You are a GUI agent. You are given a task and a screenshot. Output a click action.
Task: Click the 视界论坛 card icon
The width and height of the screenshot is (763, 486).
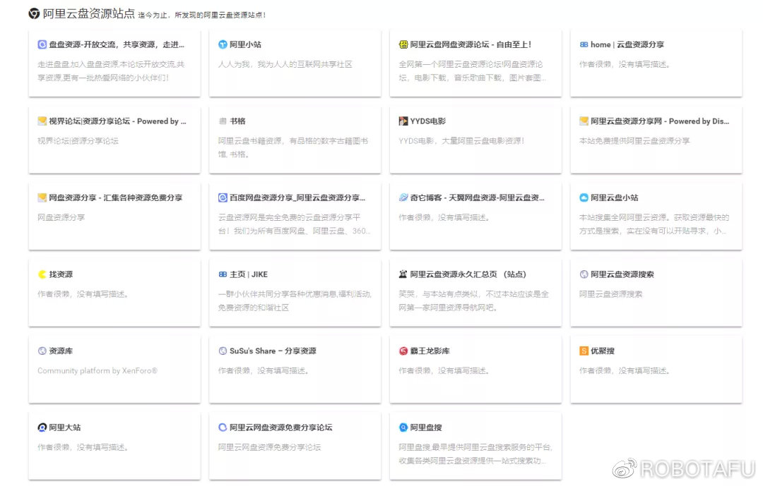click(x=42, y=121)
